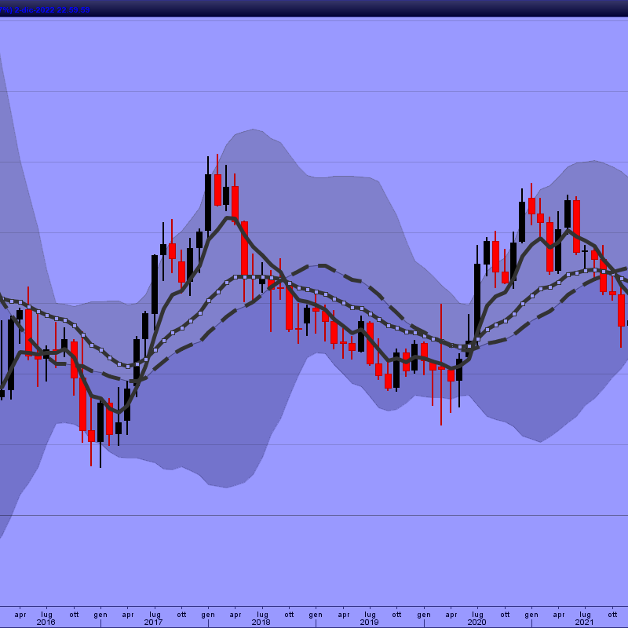The height and width of the screenshot is (628, 628).
Task: Select the "ott" month label in 2021
Action: (x=612, y=614)
